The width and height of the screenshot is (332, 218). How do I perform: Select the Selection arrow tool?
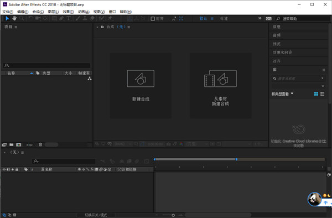[7, 18]
